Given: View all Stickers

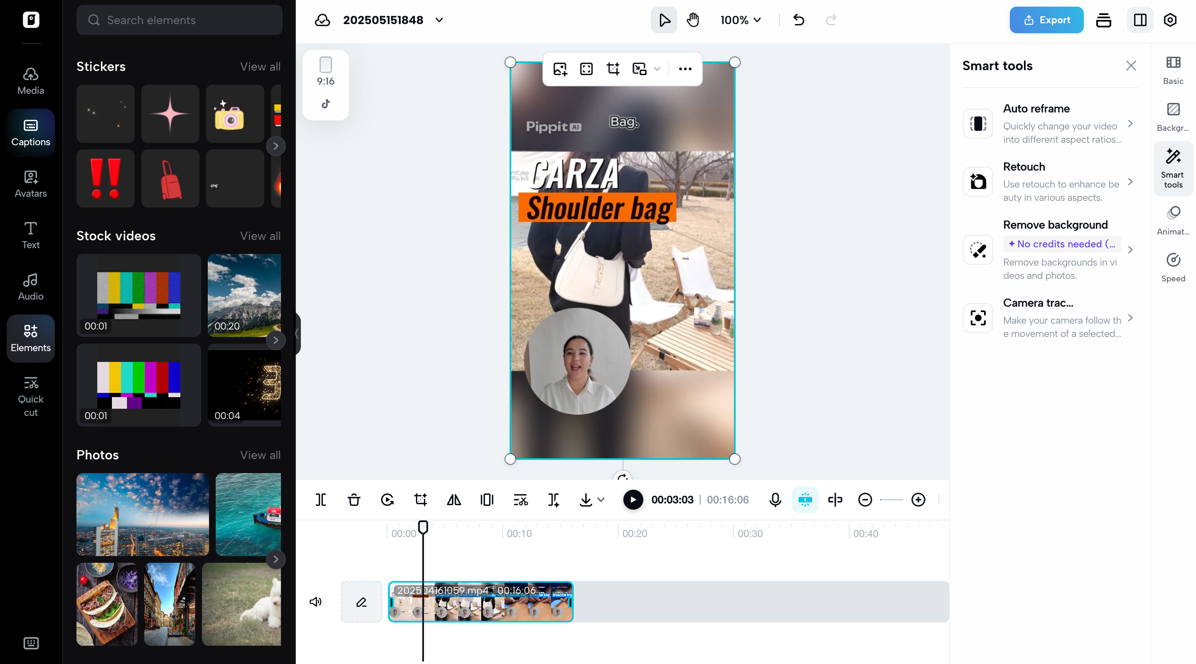Looking at the screenshot, I should coord(260,66).
